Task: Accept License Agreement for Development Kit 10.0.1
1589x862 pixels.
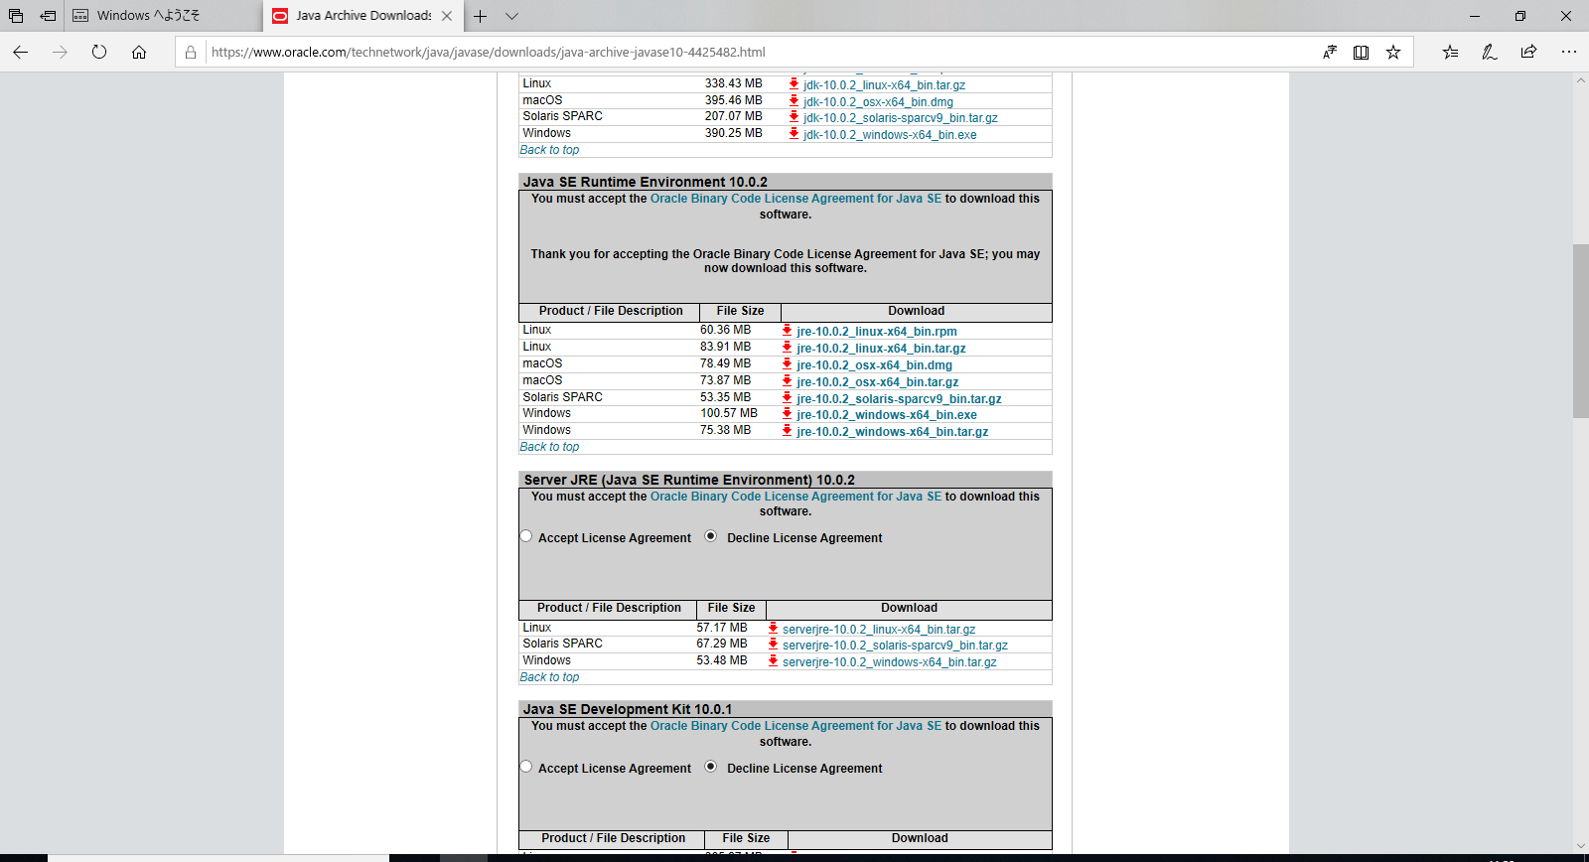Action: 526,767
